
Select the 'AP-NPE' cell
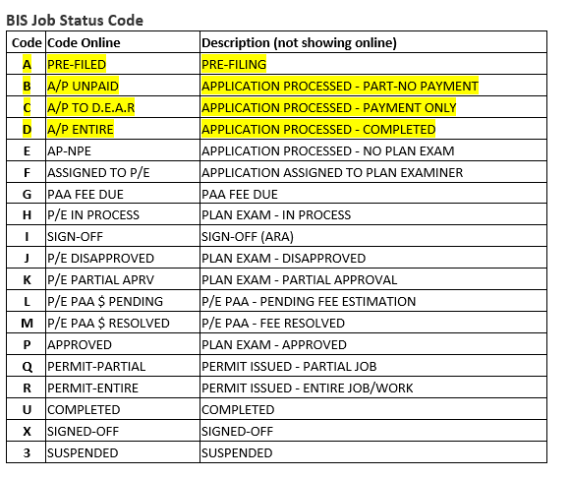click(123, 150)
